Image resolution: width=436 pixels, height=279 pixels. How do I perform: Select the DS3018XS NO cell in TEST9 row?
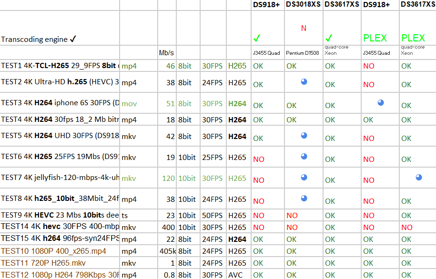(304, 215)
